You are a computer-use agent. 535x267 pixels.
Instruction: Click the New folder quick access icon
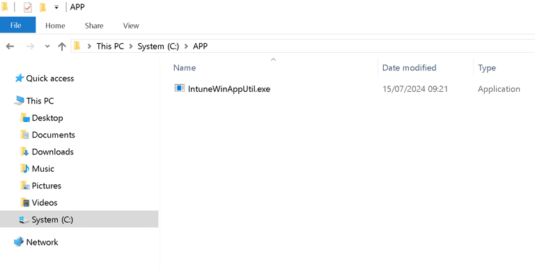42,7
